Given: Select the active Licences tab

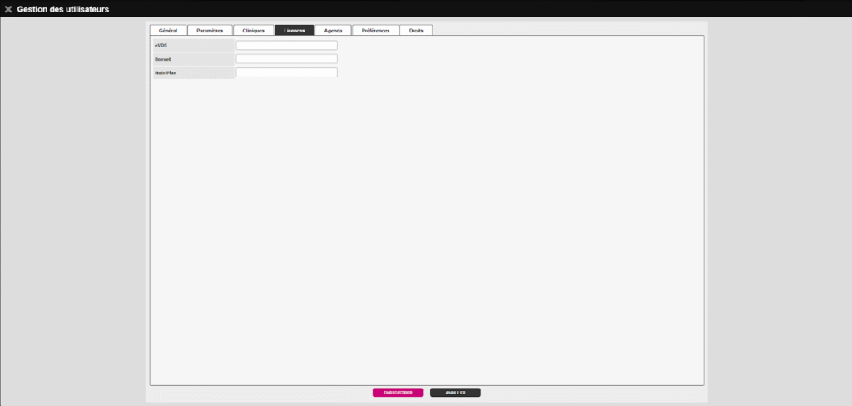Looking at the screenshot, I should click(x=294, y=30).
